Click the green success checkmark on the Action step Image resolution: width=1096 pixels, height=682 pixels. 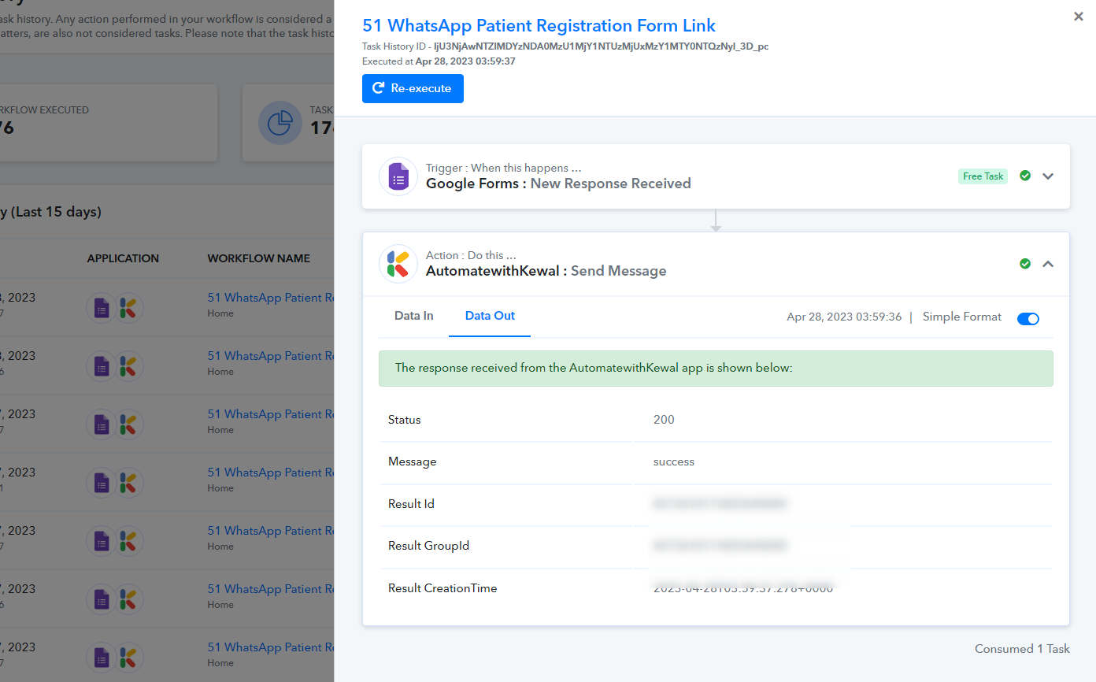[x=1025, y=264]
